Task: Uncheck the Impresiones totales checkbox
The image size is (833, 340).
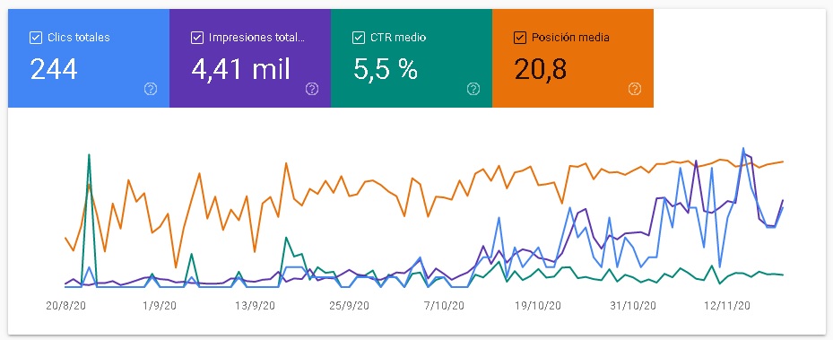Action: click(197, 38)
